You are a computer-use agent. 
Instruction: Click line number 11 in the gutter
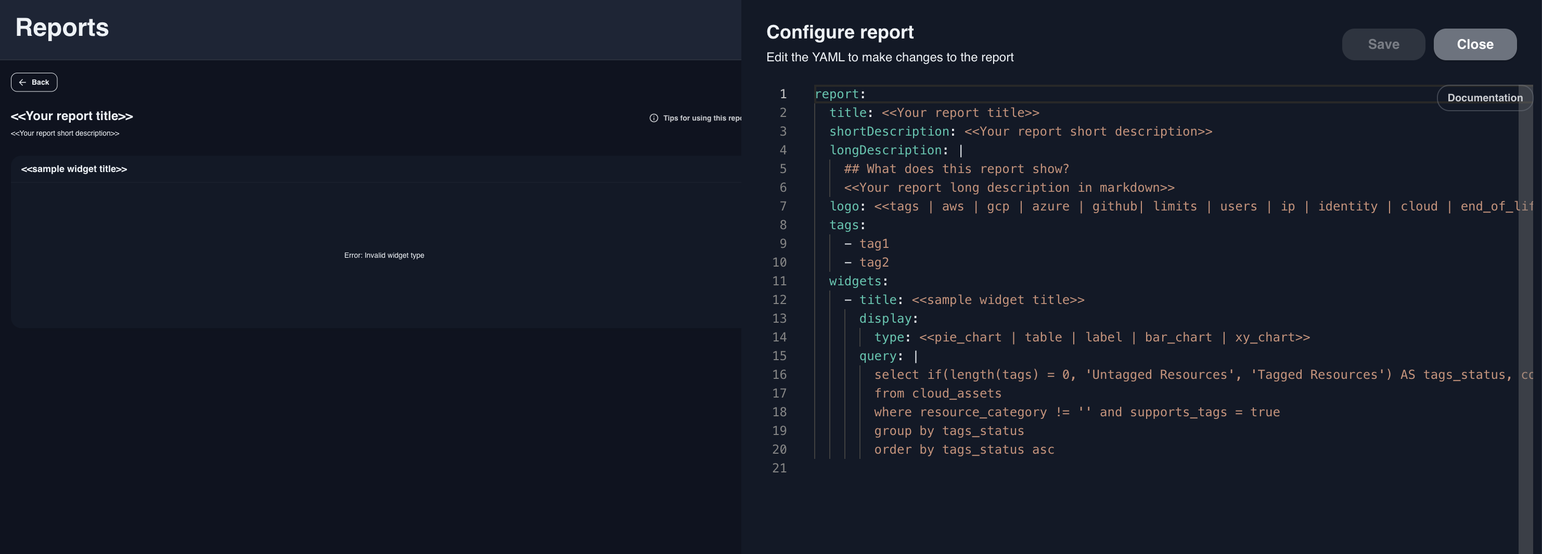tap(779, 281)
